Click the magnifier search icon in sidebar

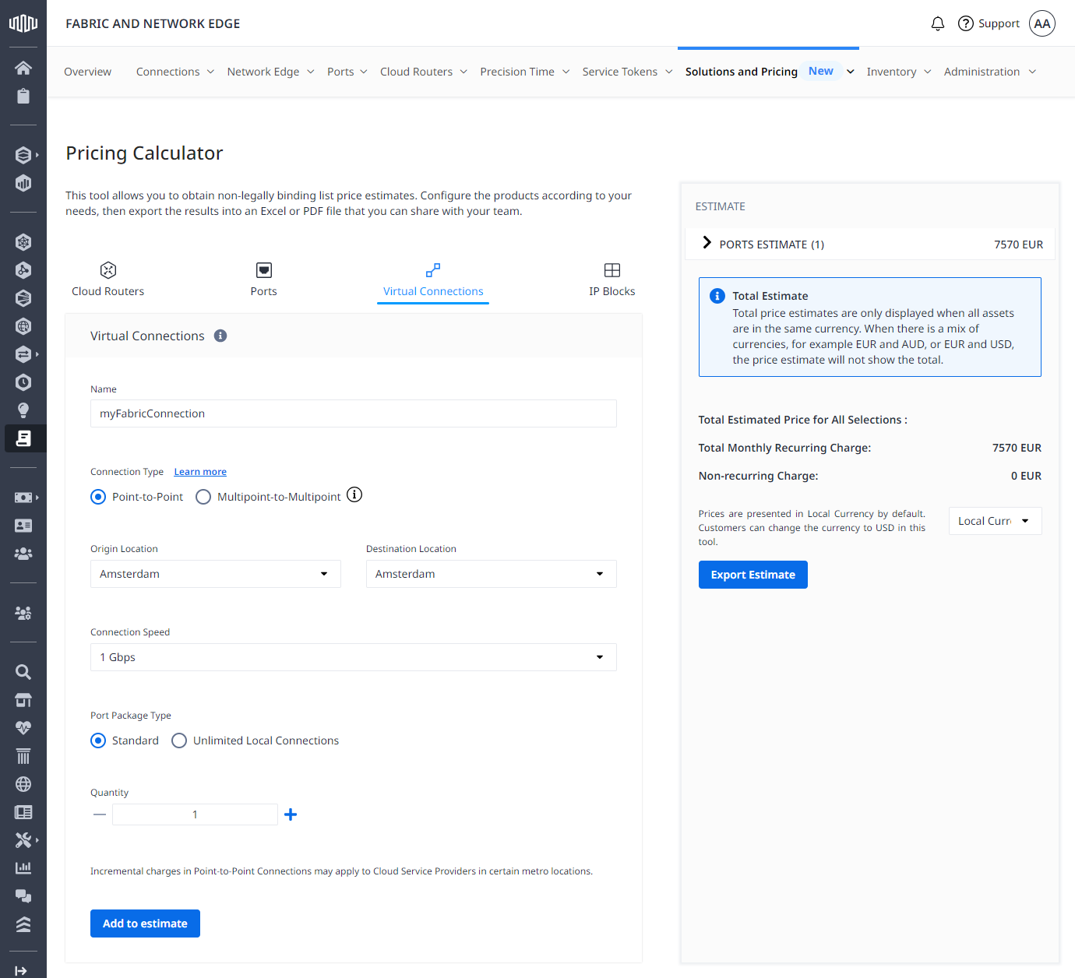[23, 672]
